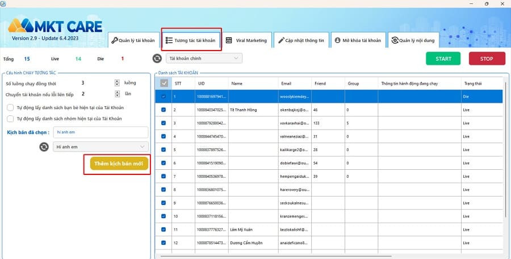Click the stepper for Số luồng chạy đồng thời

[x=117, y=83]
